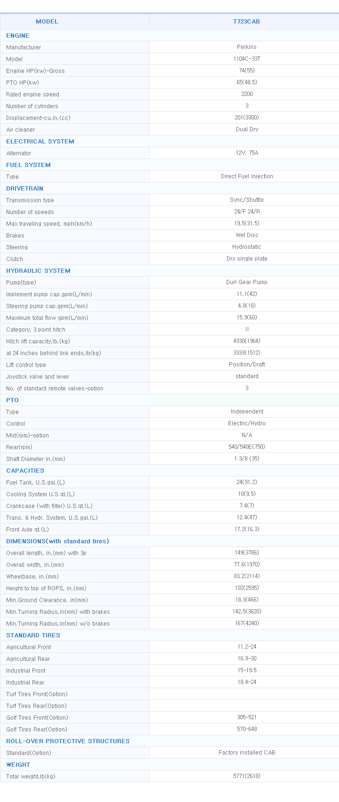Select the CAPACITIES section heading
This screenshot has height=802, width=339.
point(25,471)
